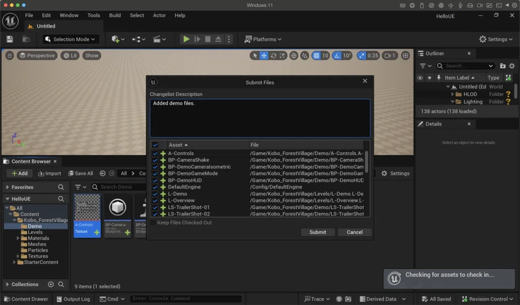Uncheck the DefaultEngine file checkbox
Viewport: 520px width, 305px height.
tap(155, 187)
